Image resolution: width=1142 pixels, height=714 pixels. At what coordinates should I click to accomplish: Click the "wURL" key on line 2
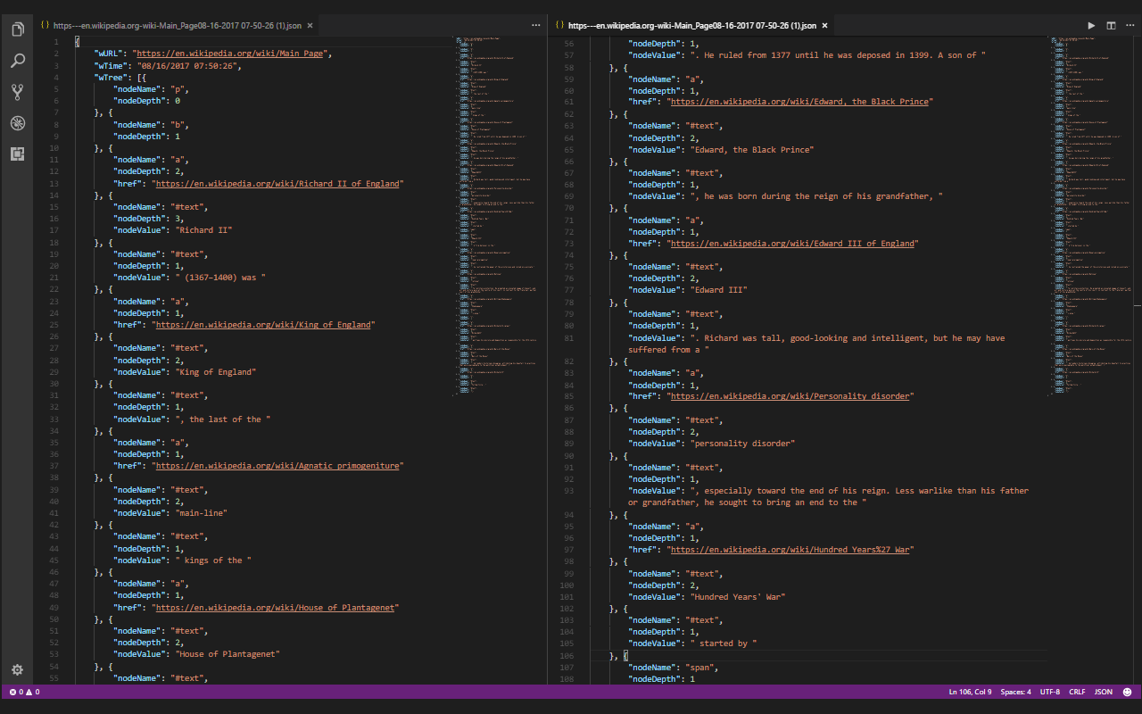110,54
